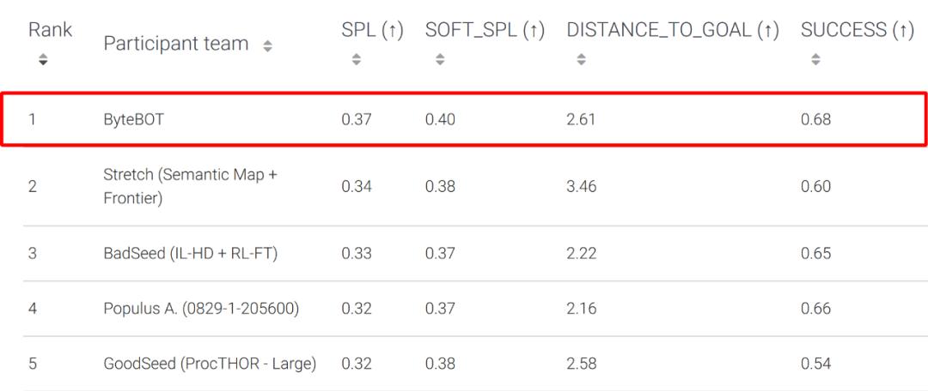Click ByteBOT's success value 0.68

(x=815, y=120)
